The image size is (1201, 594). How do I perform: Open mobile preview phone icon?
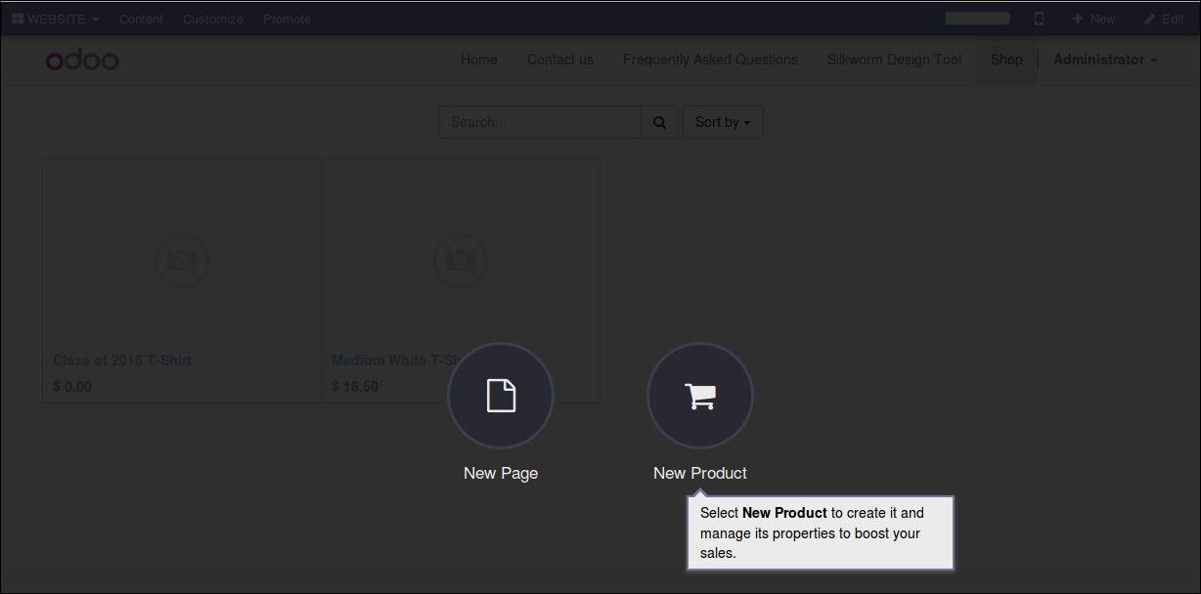(x=1039, y=19)
